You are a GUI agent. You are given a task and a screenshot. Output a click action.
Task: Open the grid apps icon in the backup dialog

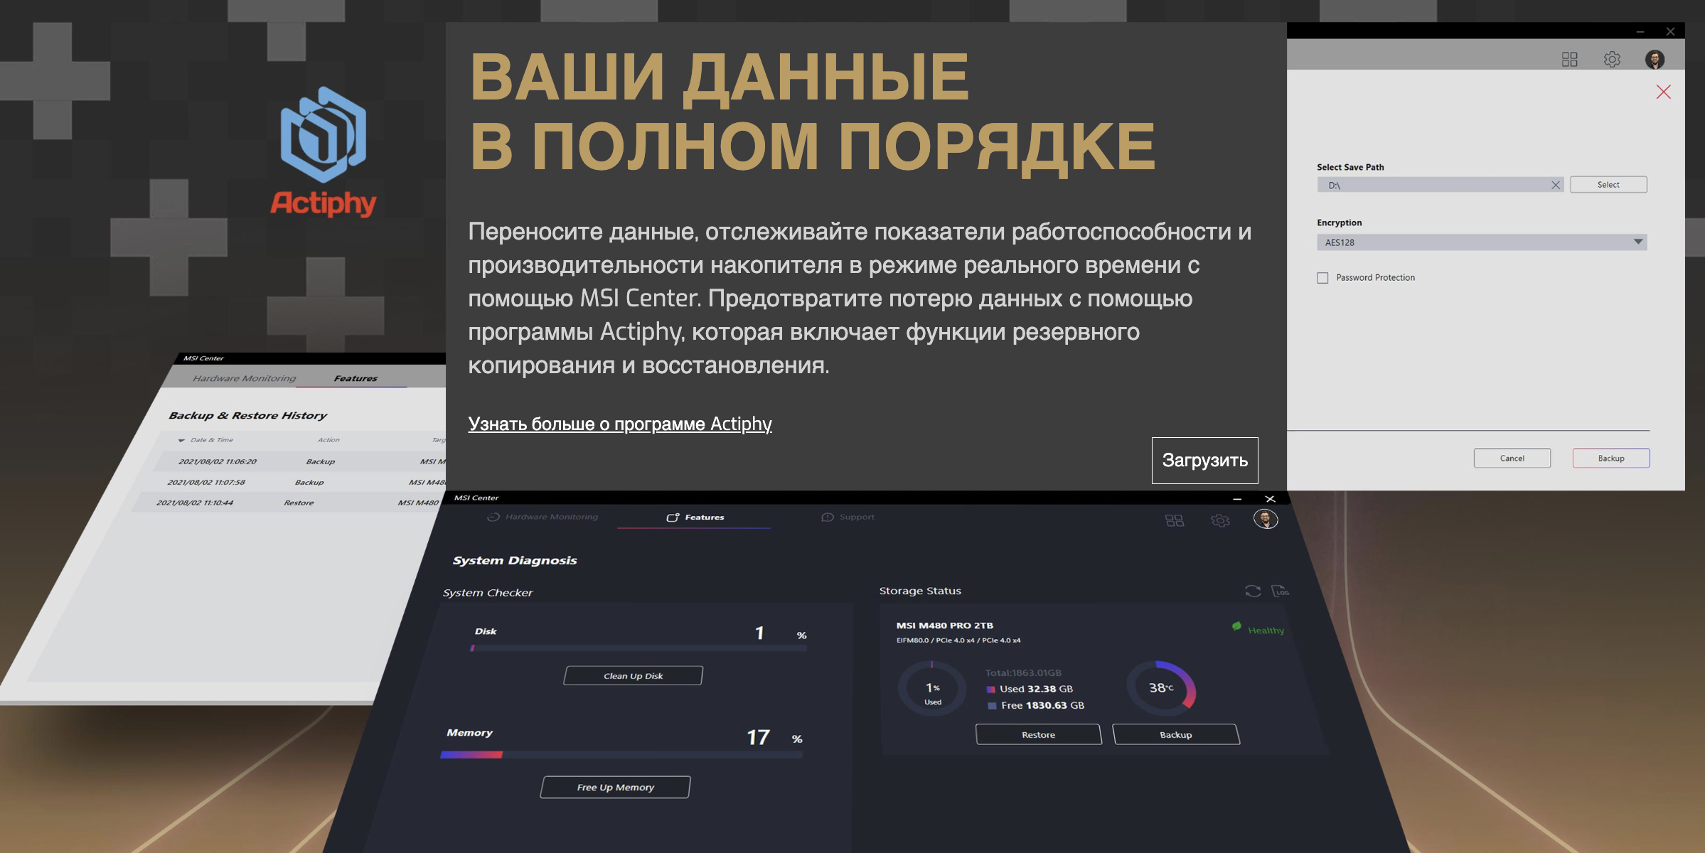tap(1569, 60)
